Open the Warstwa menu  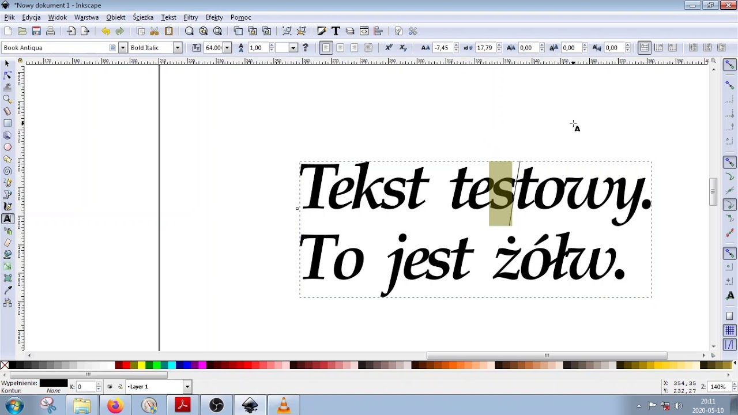86,17
